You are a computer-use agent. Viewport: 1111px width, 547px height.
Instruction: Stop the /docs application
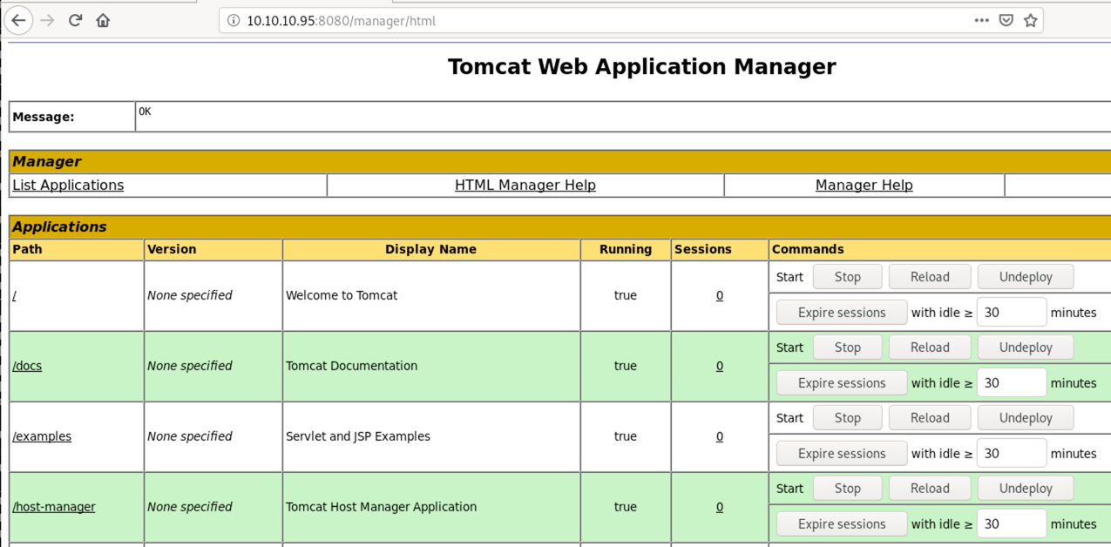846,347
